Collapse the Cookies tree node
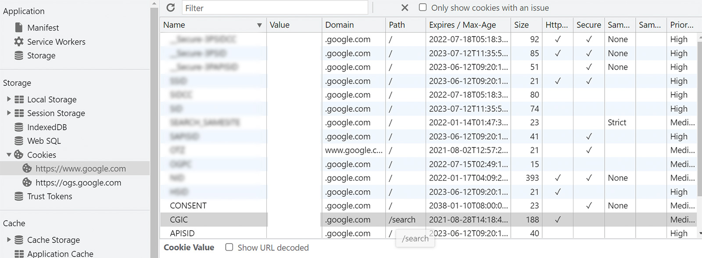The height and width of the screenshot is (258, 702). pos(9,155)
